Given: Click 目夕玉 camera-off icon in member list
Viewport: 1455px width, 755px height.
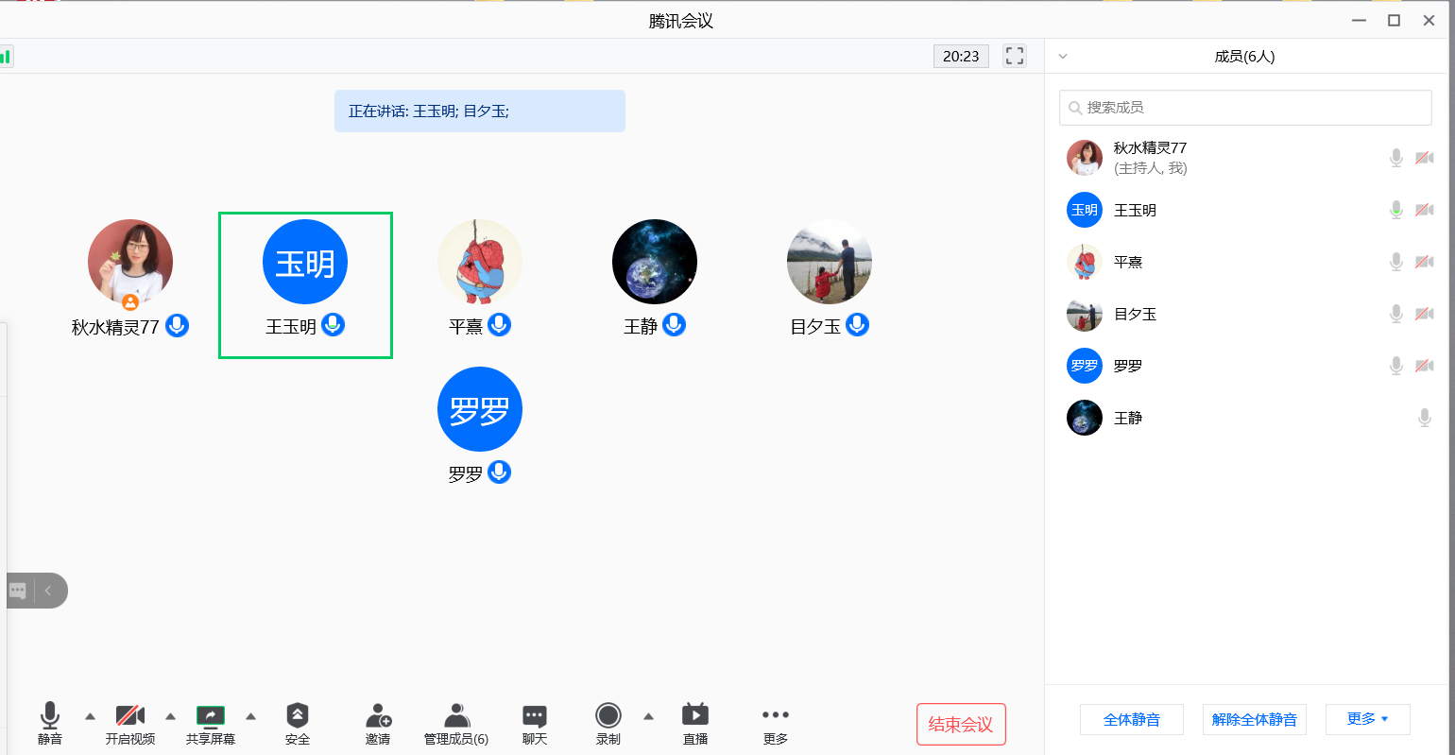Looking at the screenshot, I should point(1425,314).
